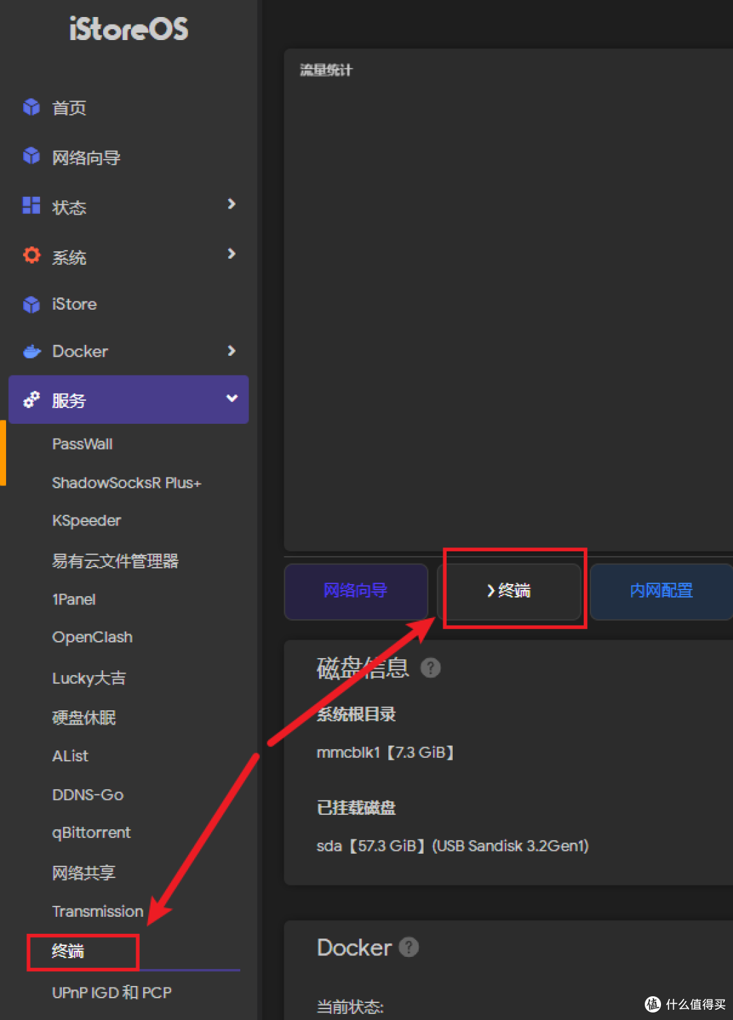Viewport: 733px width, 1020px height.
Task: Click the cube icon beside iStore
Action: click(31, 304)
